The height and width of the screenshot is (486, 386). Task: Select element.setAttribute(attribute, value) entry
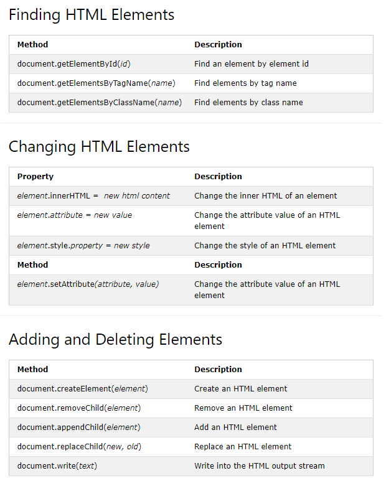[x=88, y=284]
